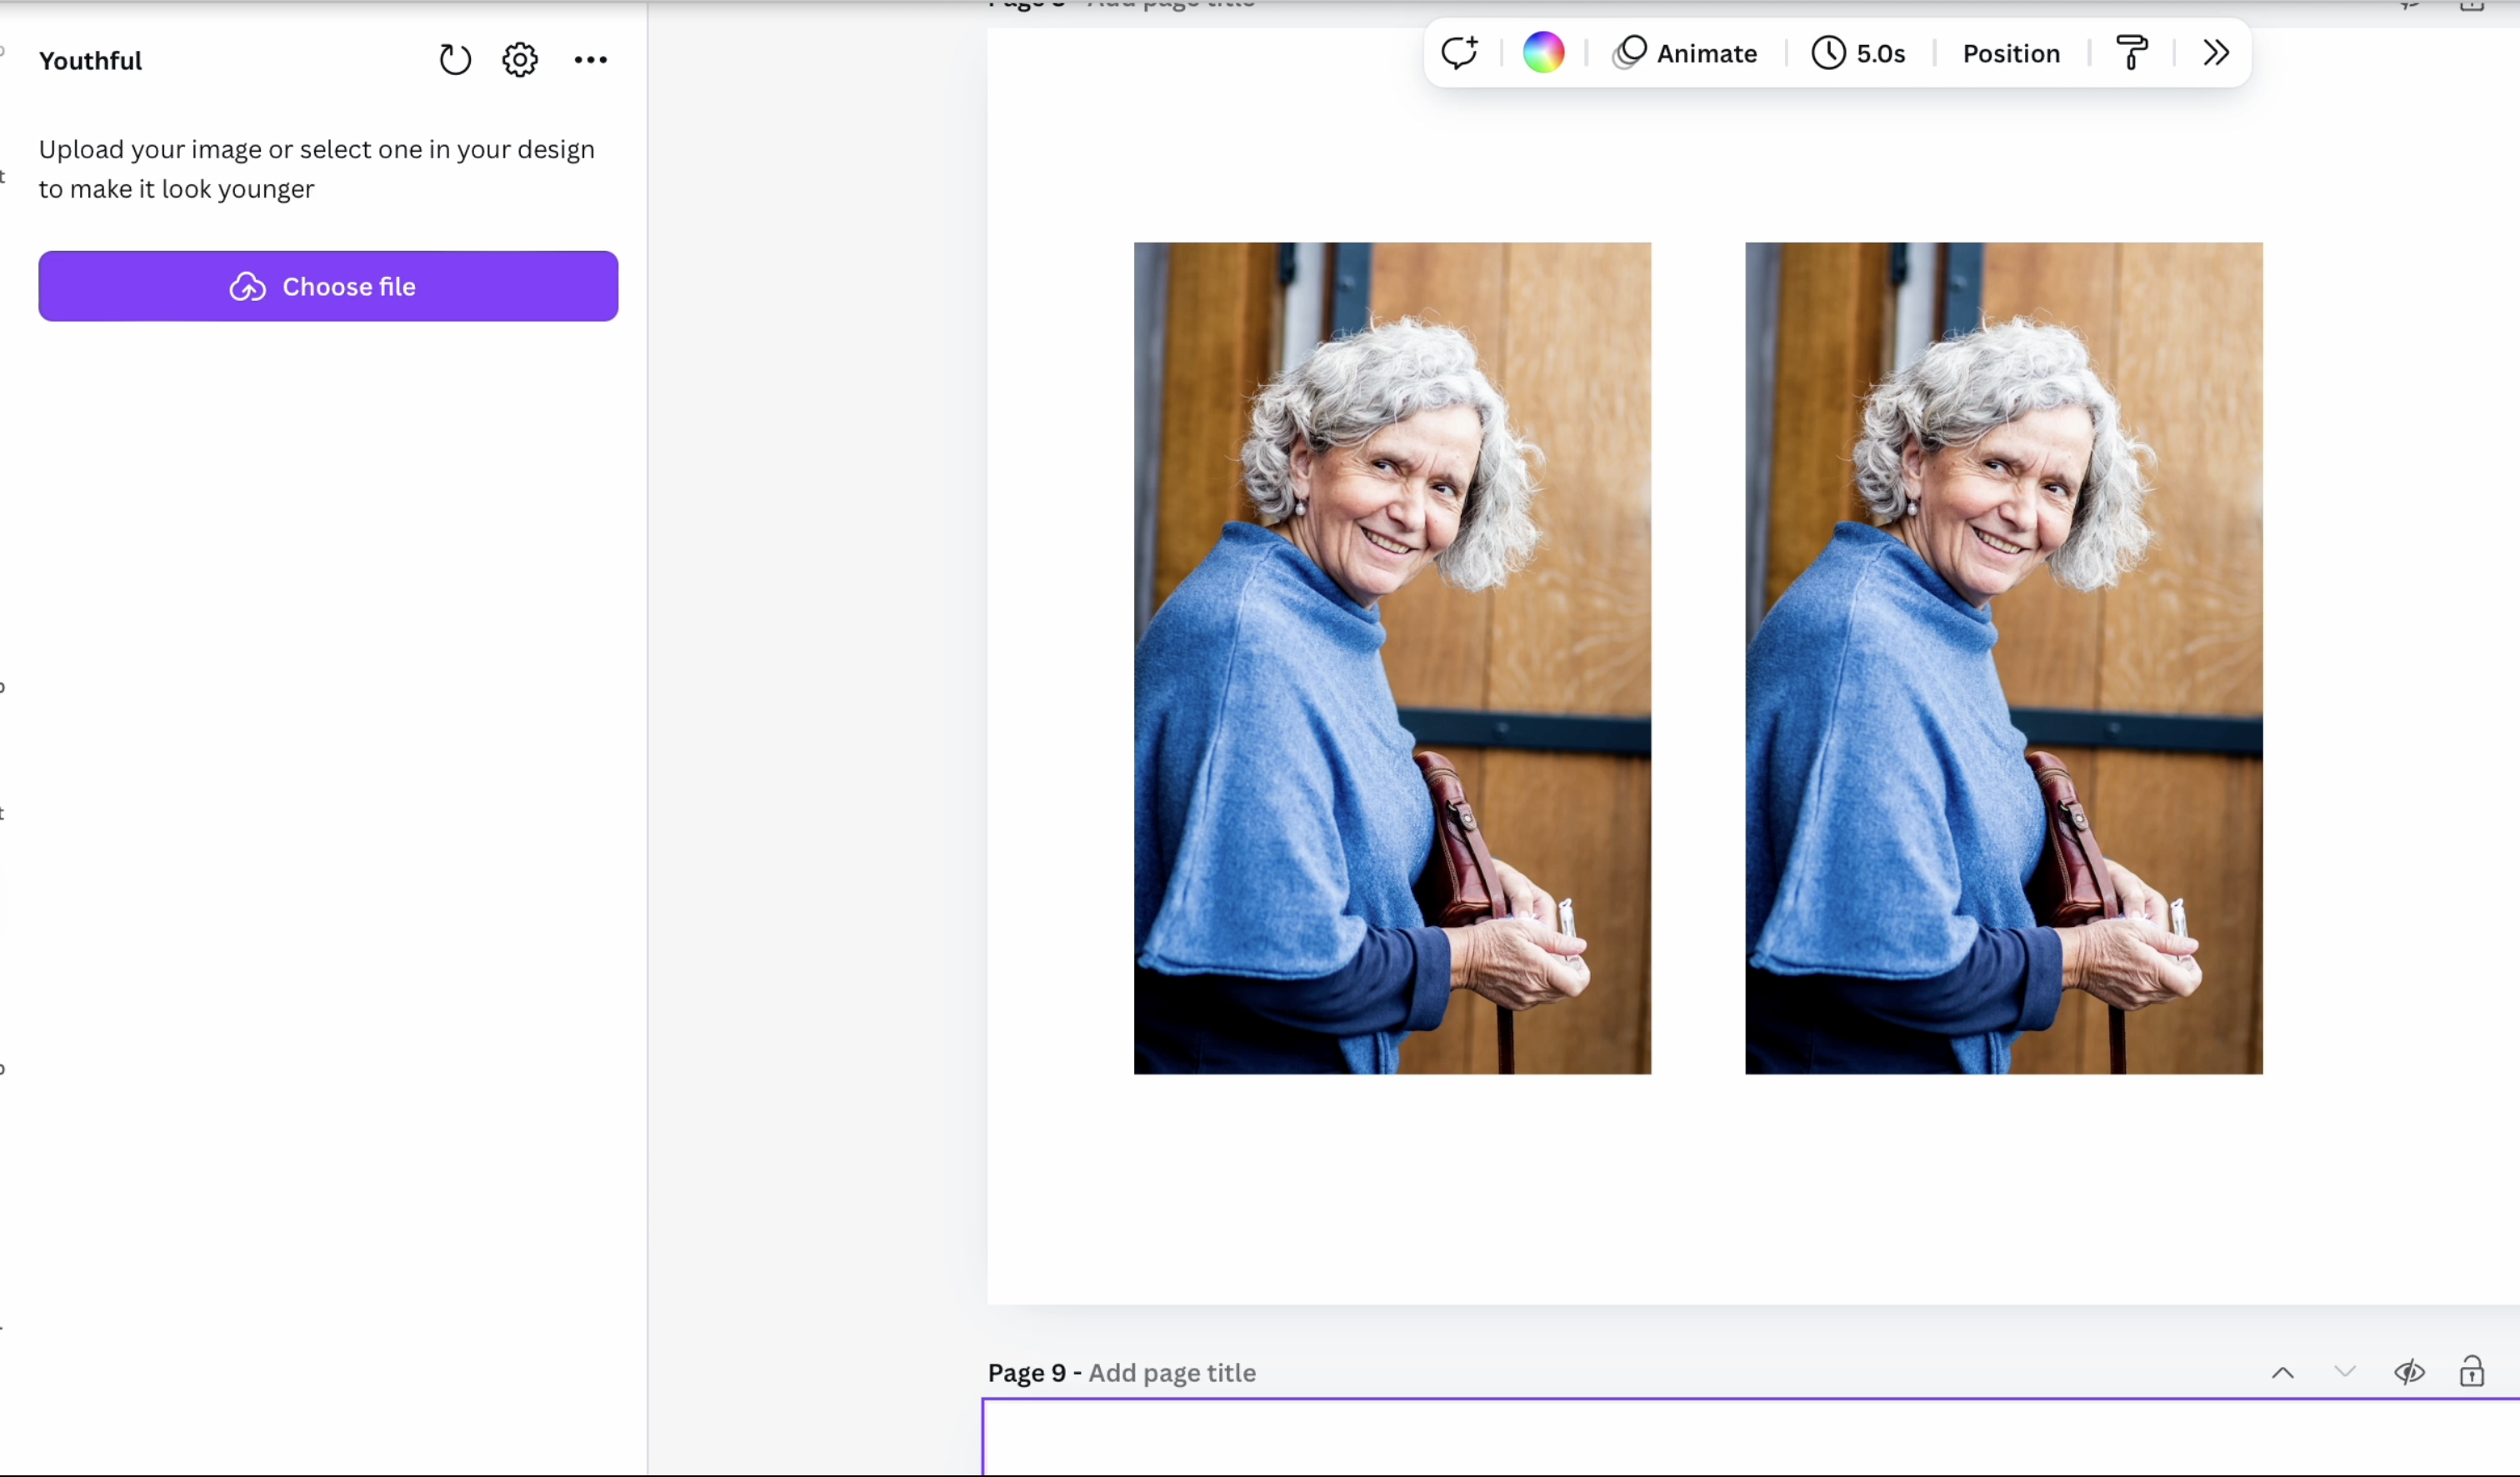
Task: Open the Animate panel
Action: 1686,53
